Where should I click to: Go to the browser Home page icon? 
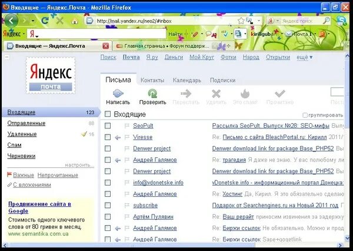(75, 21)
